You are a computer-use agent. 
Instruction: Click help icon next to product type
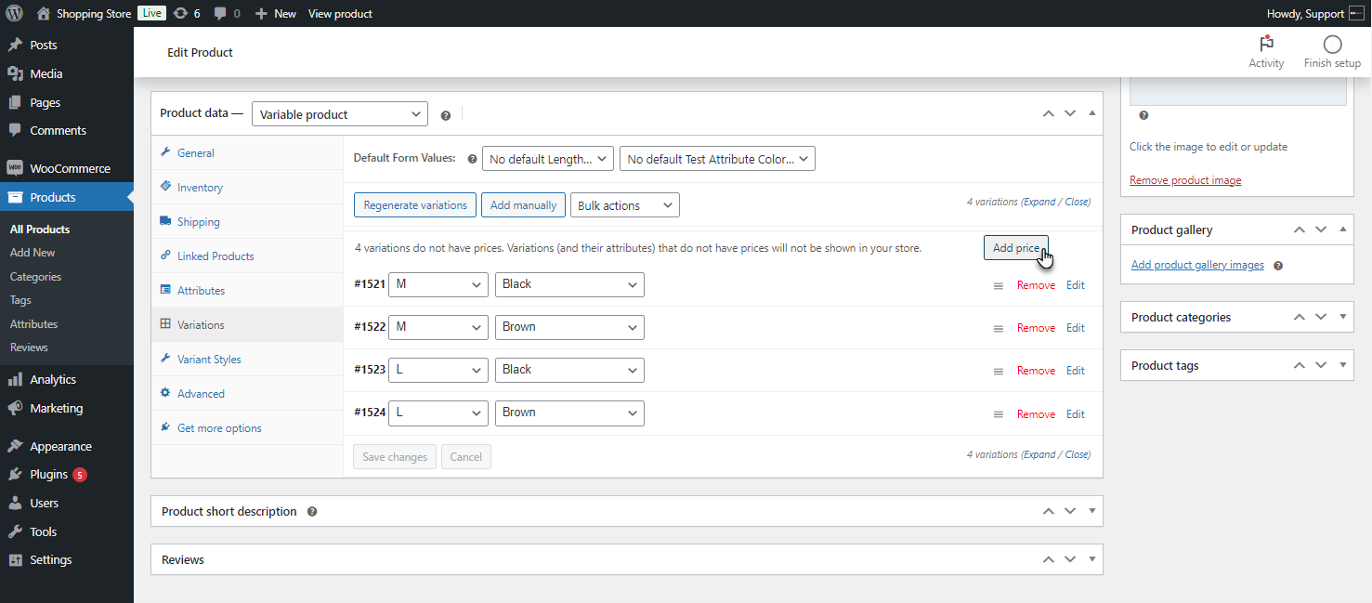tap(445, 116)
